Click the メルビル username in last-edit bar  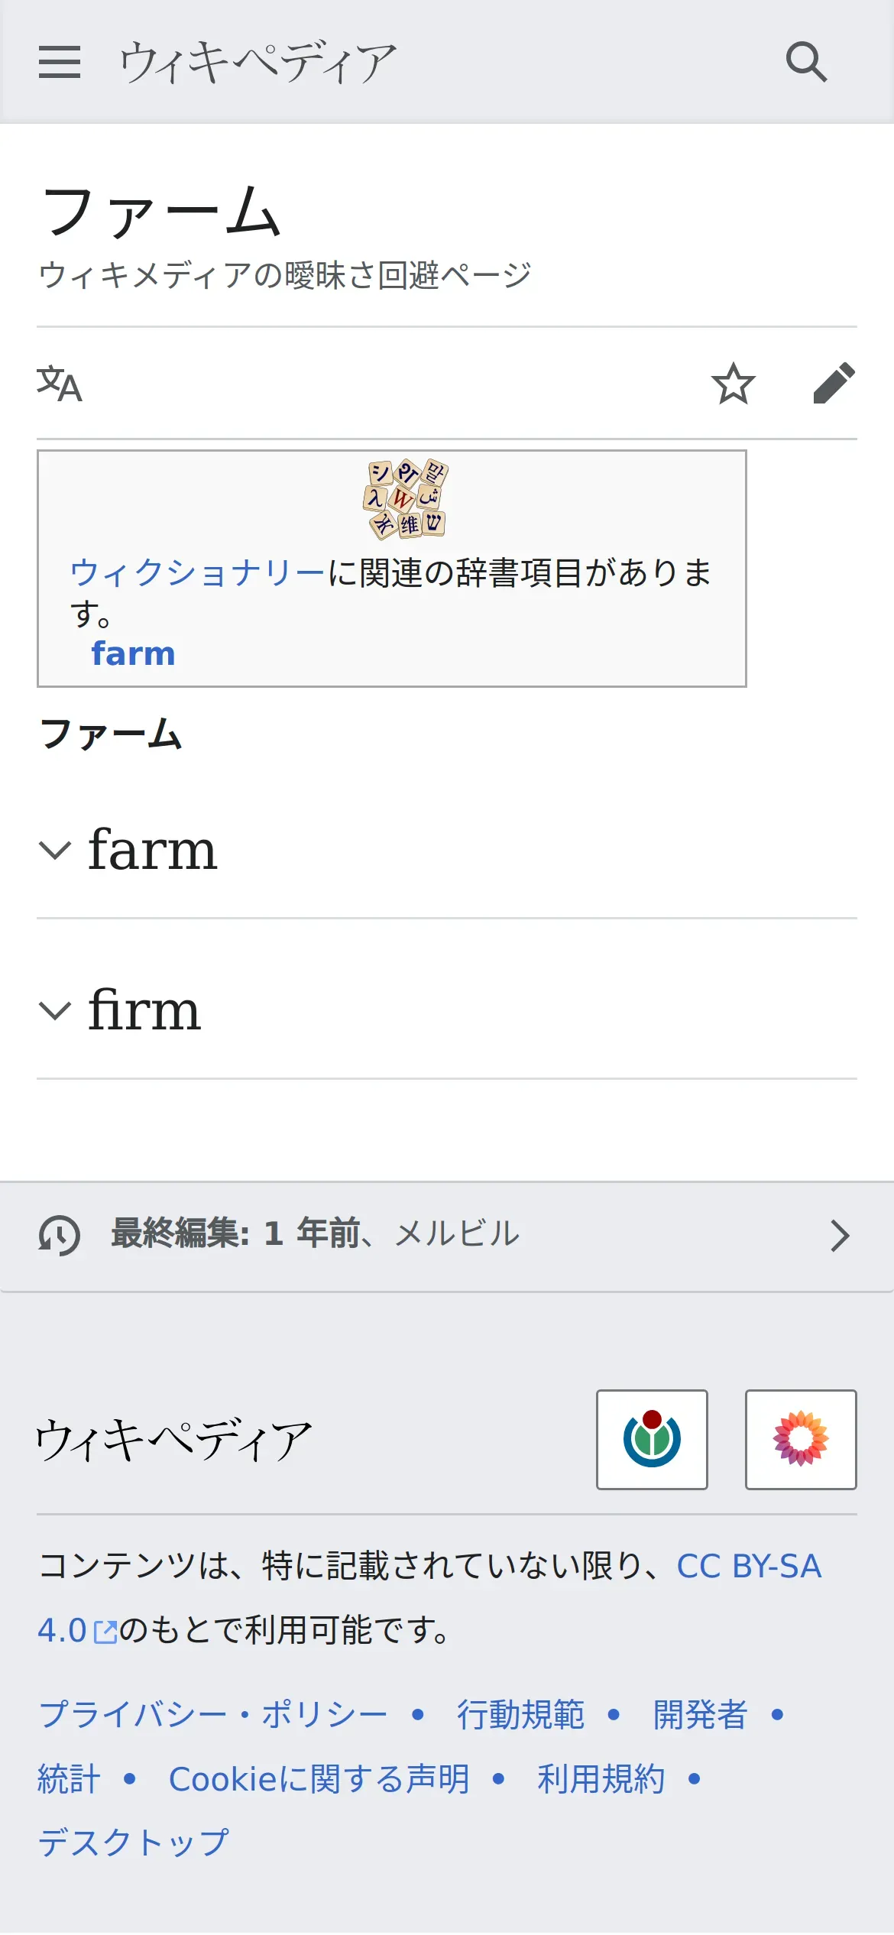click(x=457, y=1234)
